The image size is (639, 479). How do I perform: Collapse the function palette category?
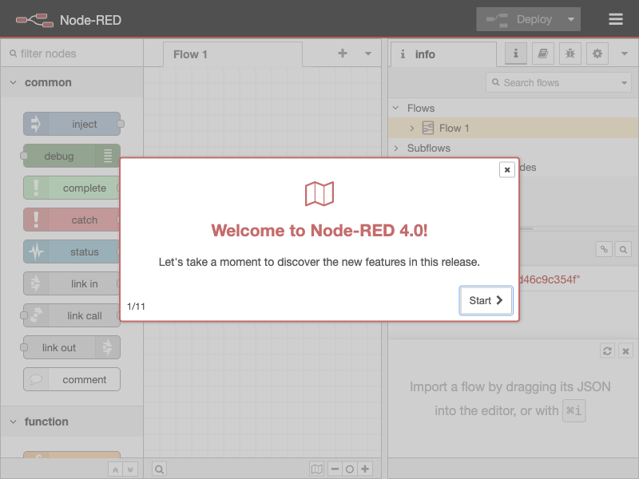point(72,422)
